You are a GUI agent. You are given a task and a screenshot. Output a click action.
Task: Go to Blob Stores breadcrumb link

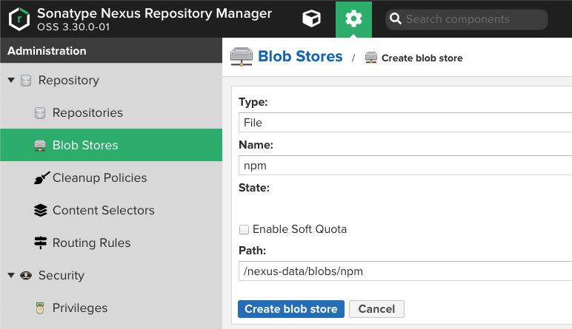coord(300,56)
